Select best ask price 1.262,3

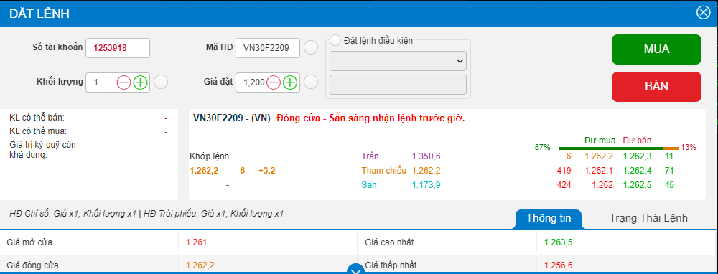click(637, 156)
